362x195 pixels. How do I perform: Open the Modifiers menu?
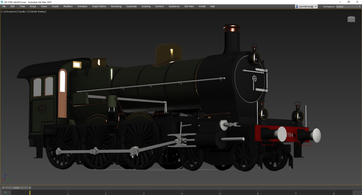coord(68,7)
